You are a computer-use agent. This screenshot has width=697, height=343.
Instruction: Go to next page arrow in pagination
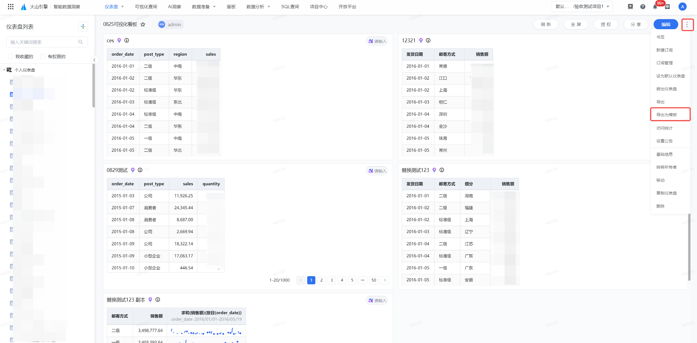(385, 280)
